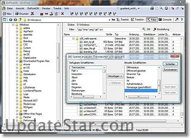Click the tools icon beside Console
This screenshot has width=191, height=139.
177,20
